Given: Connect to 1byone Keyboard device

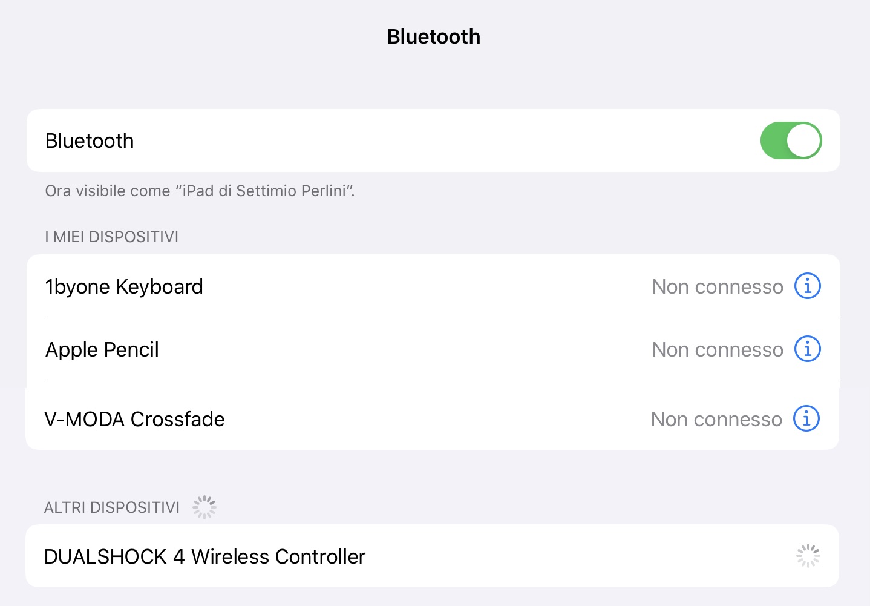Looking at the screenshot, I should point(124,286).
